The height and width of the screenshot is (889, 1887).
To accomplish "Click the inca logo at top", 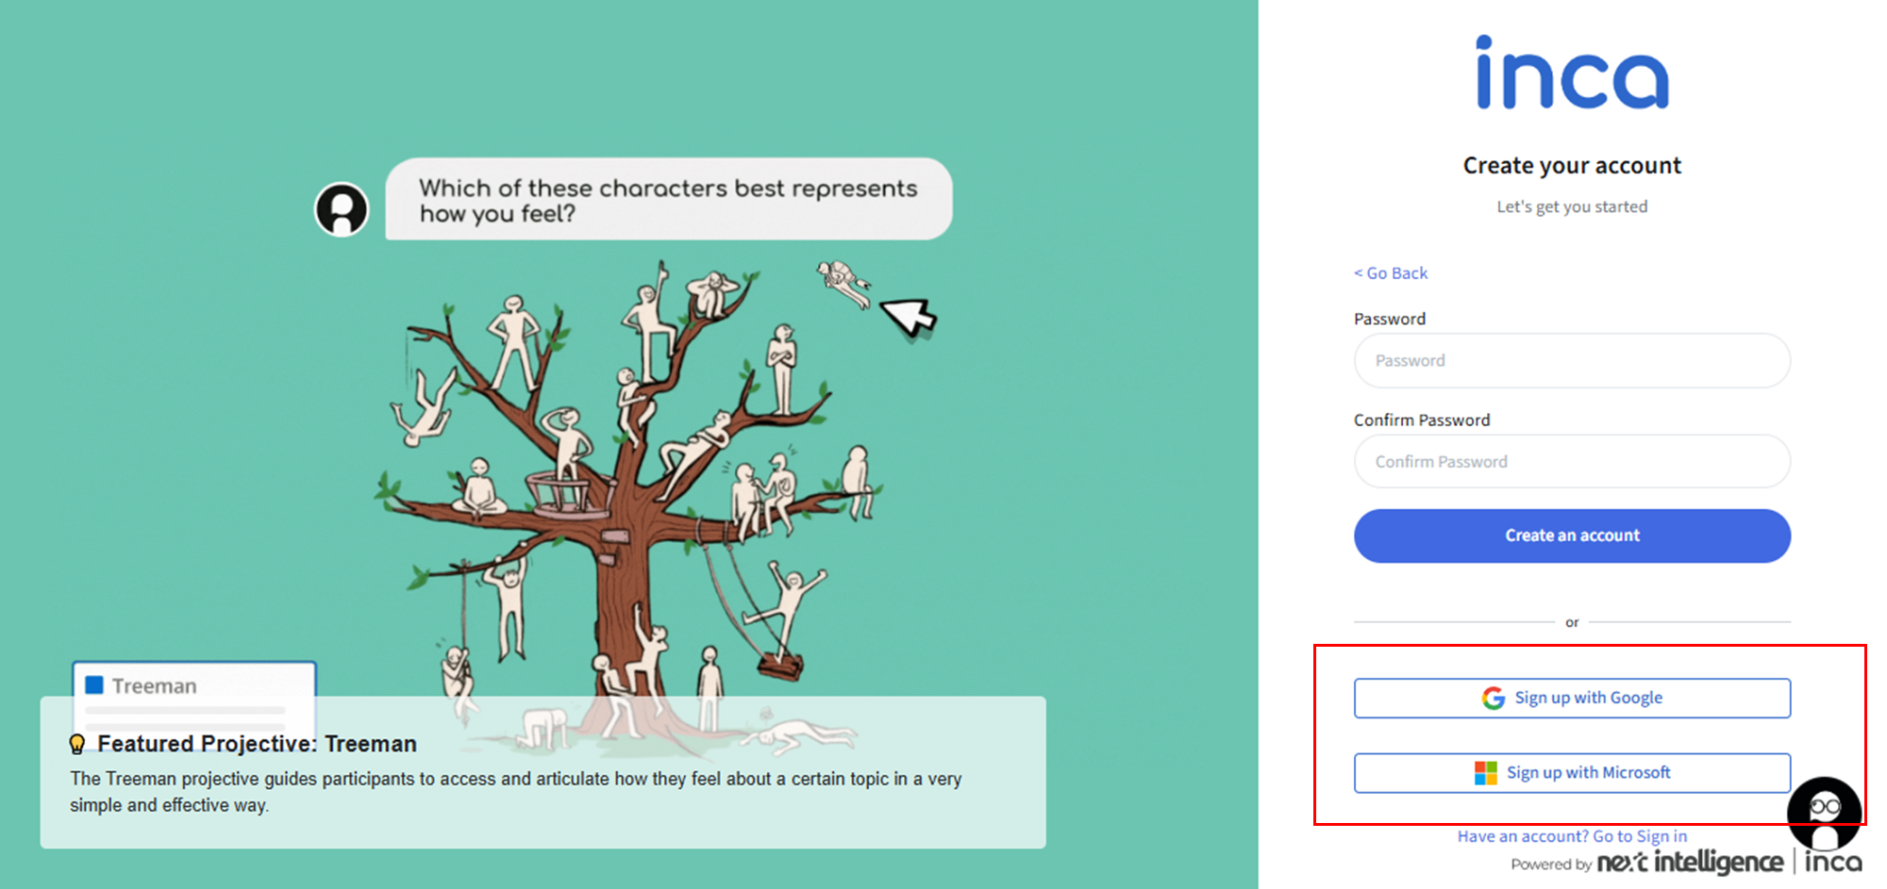I will pyautogui.click(x=1572, y=74).
